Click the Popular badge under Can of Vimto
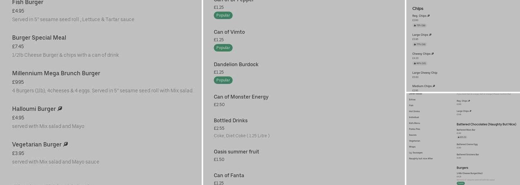 [x=223, y=48]
